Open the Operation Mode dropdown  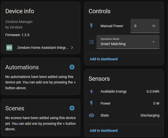coord(128,42)
